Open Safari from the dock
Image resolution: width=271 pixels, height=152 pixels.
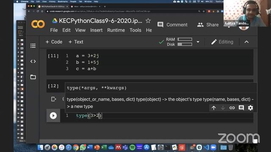click(69, 147)
